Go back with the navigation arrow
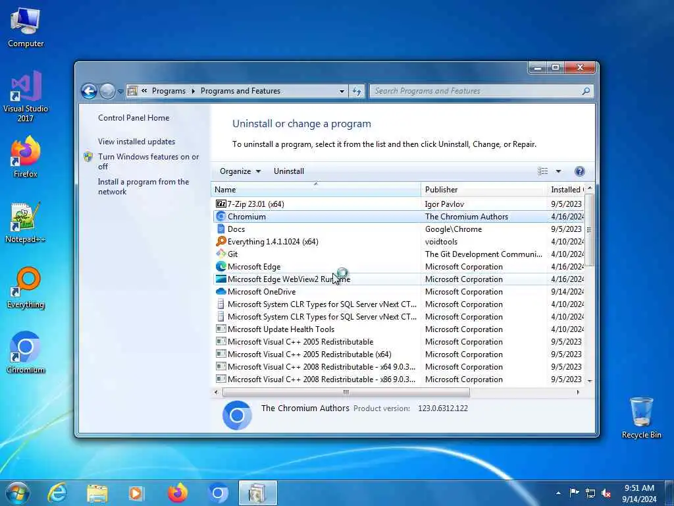 (89, 91)
